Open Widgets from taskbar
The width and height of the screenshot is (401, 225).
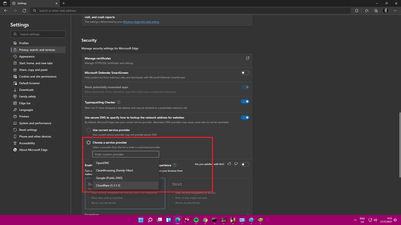point(169,220)
